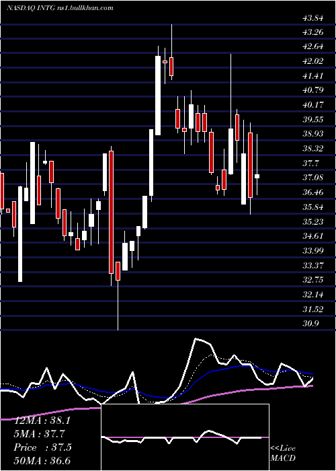This screenshot has width=336, height=471.
Task: Select the 43.84 price axis label
Action: [313, 18]
